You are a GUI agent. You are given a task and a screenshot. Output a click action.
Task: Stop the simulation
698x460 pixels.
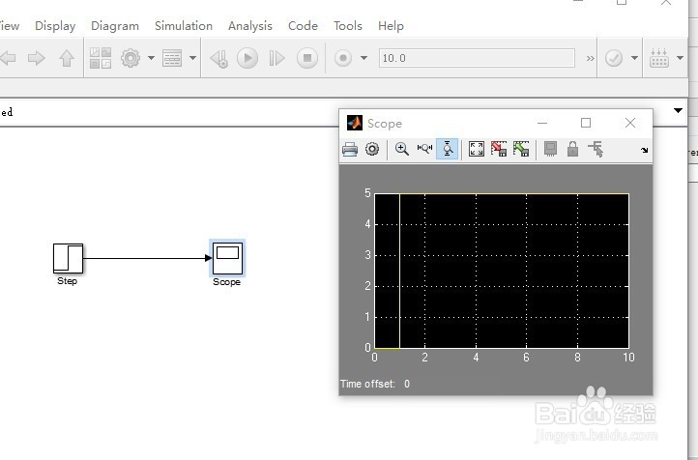pos(307,58)
